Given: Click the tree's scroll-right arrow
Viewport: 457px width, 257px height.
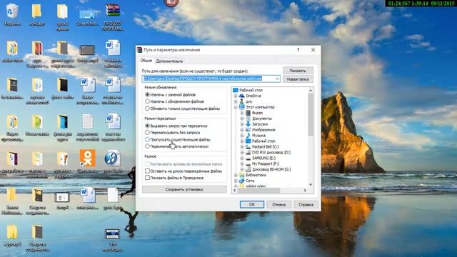Looking at the screenshot, I should click(305, 191).
